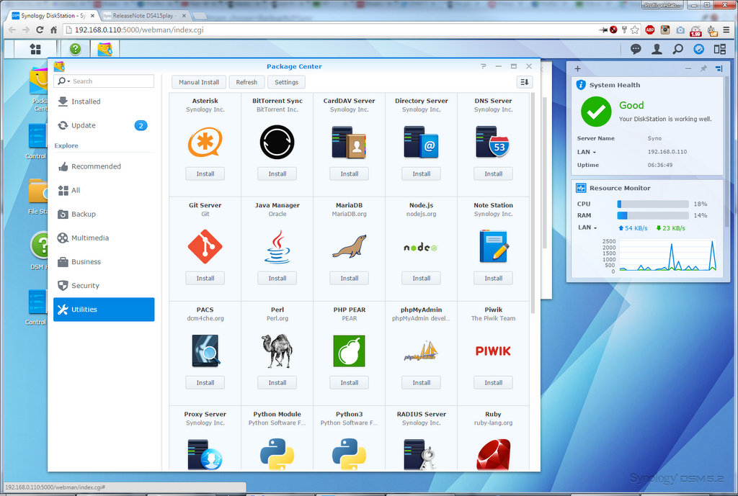Open the Python3 package icon
The width and height of the screenshot is (738, 496).
350,455
